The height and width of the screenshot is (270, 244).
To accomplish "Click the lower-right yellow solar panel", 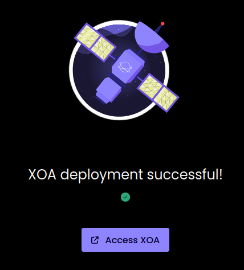I will coord(158,93).
